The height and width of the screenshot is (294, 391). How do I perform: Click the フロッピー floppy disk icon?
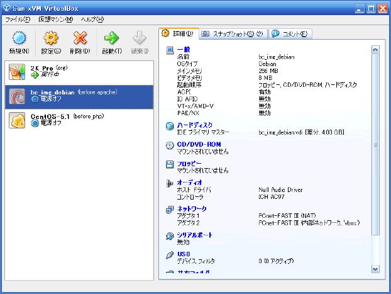pyautogui.click(x=170, y=164)
